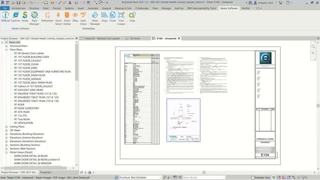The image size is (320, 180).
Task: Click the schedule table on sheet E104
Action: point(142,99)
